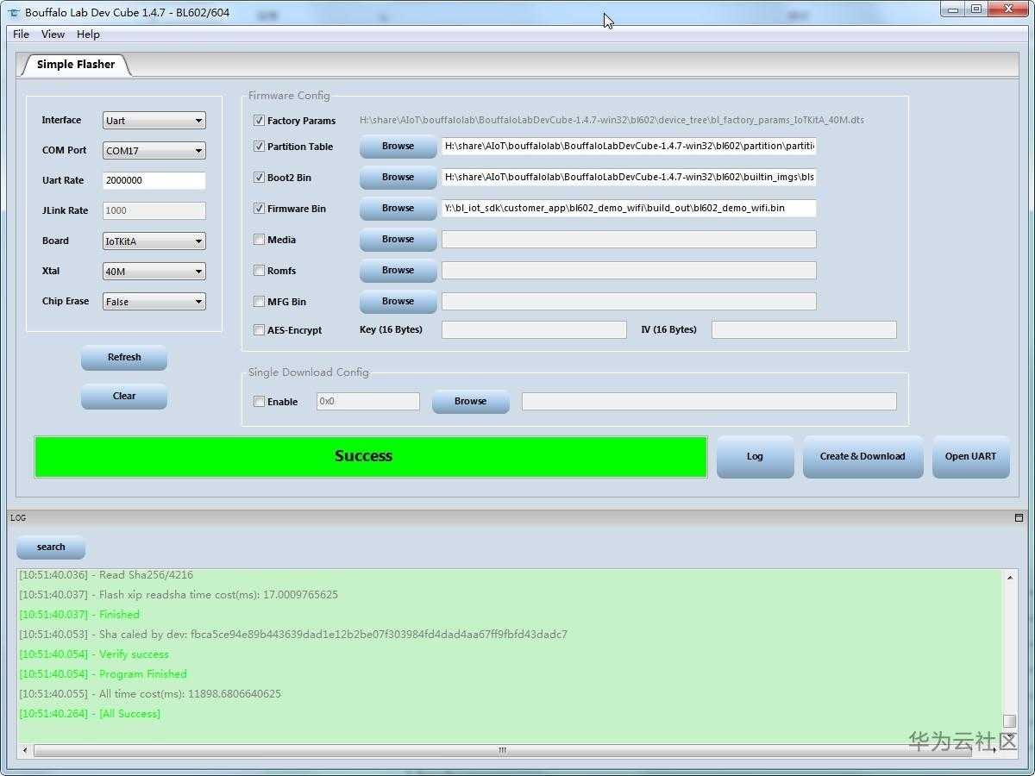Click the AES Key (16 Bytes) field
Screen dimensions: 1035x776
point(534,330)
